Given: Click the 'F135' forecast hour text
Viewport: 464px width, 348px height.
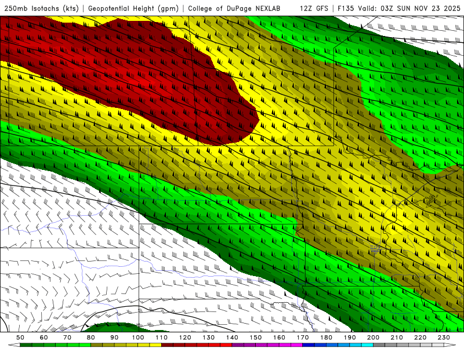Looking at the screenshot, I should pos(346,8).
